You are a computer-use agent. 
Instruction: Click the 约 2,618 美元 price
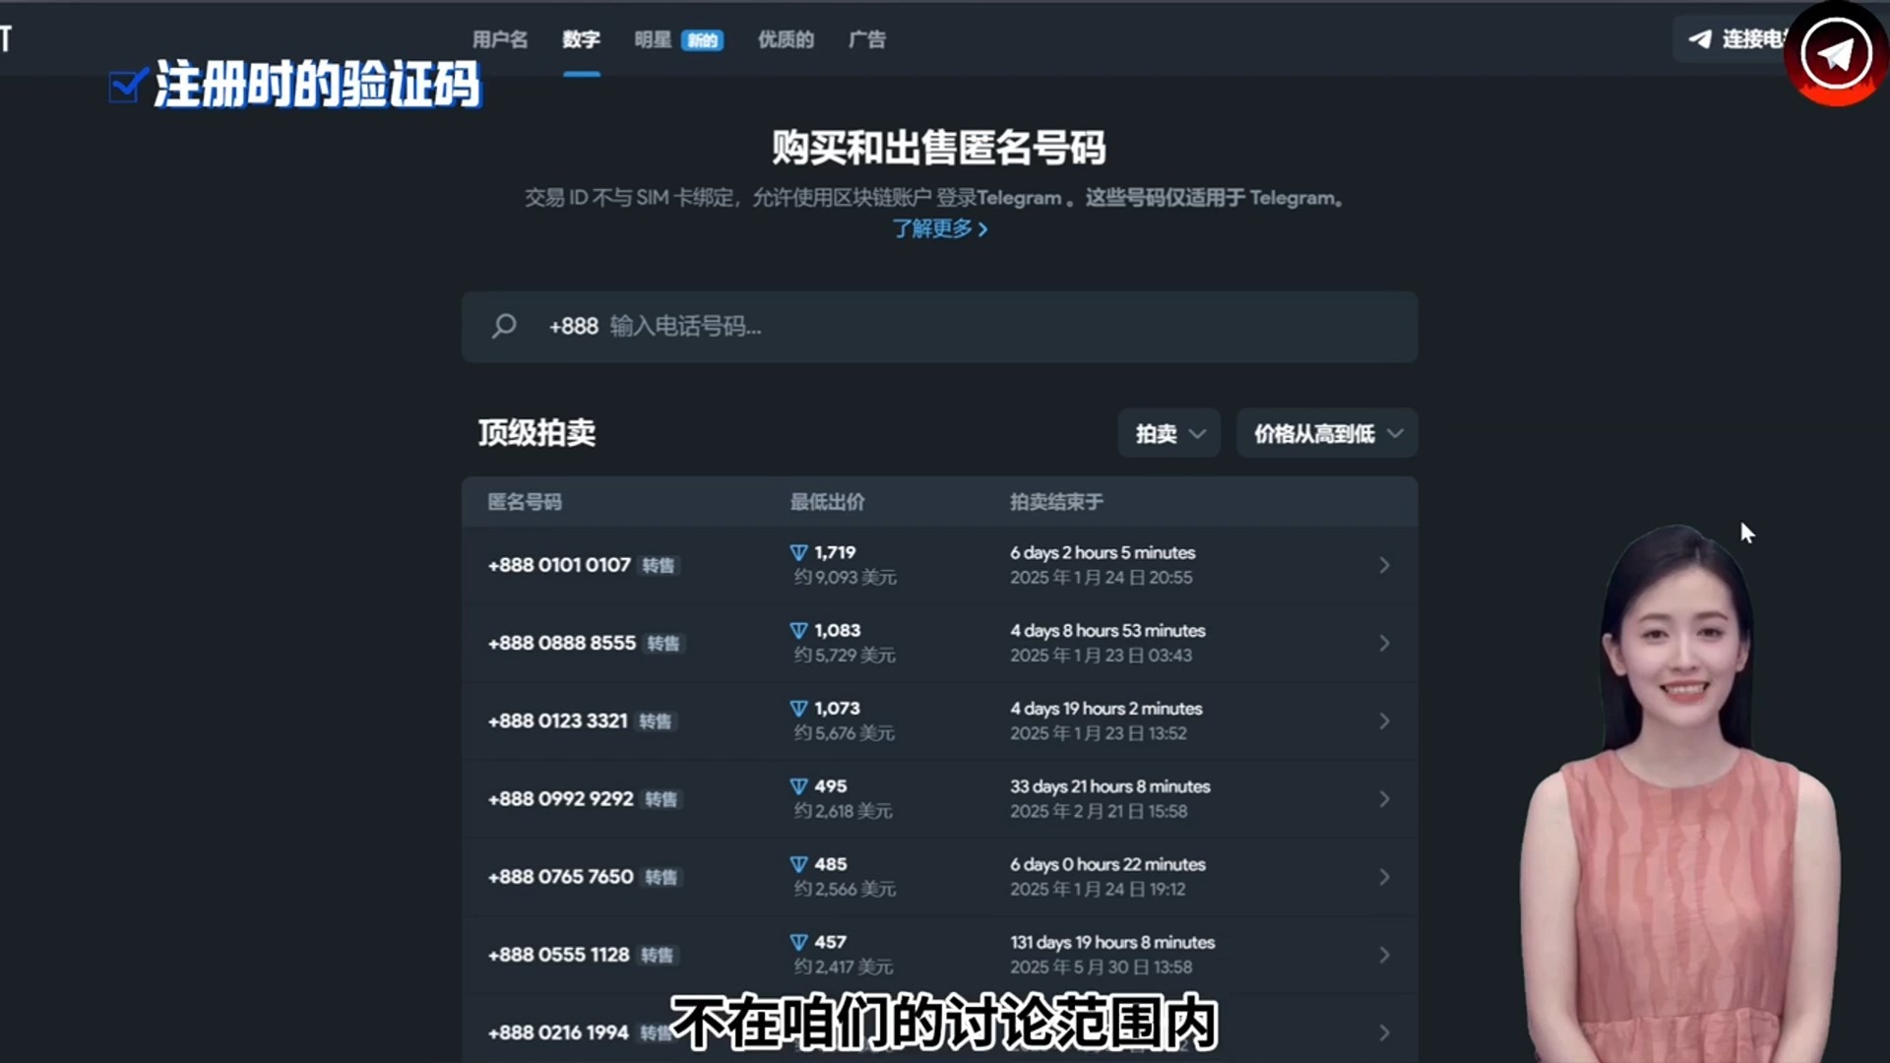pyautogui.click(x=844, y=811)
